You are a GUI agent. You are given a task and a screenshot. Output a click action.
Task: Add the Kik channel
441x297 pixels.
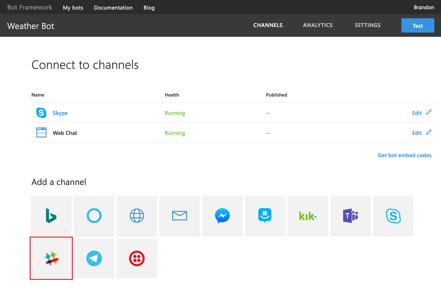click(x=308, y=216)
